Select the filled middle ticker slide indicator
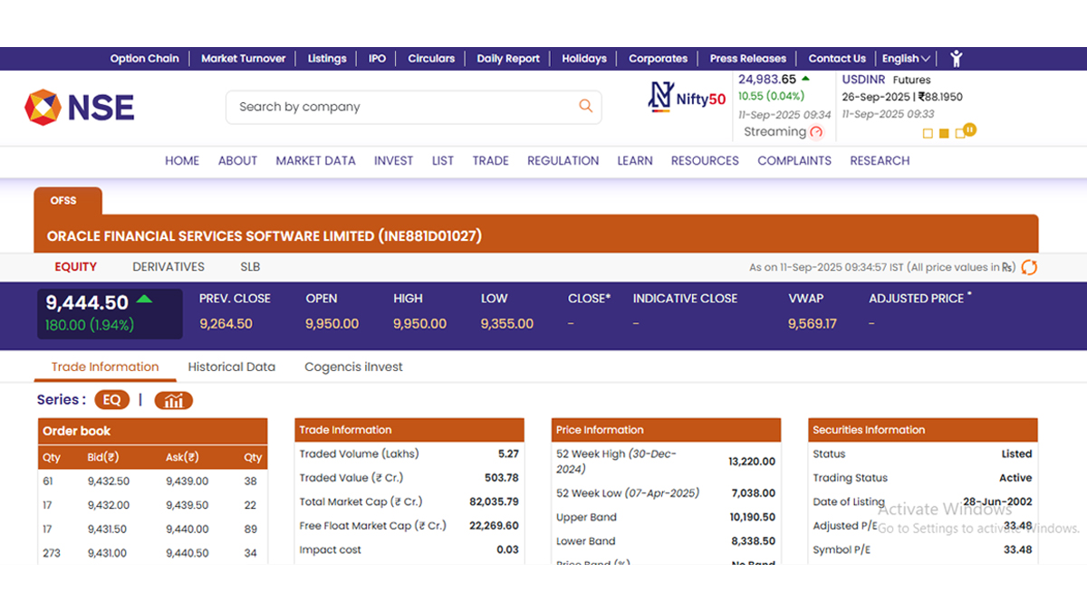This screenshot has height=611, width=1087. [x=944, y=134]
